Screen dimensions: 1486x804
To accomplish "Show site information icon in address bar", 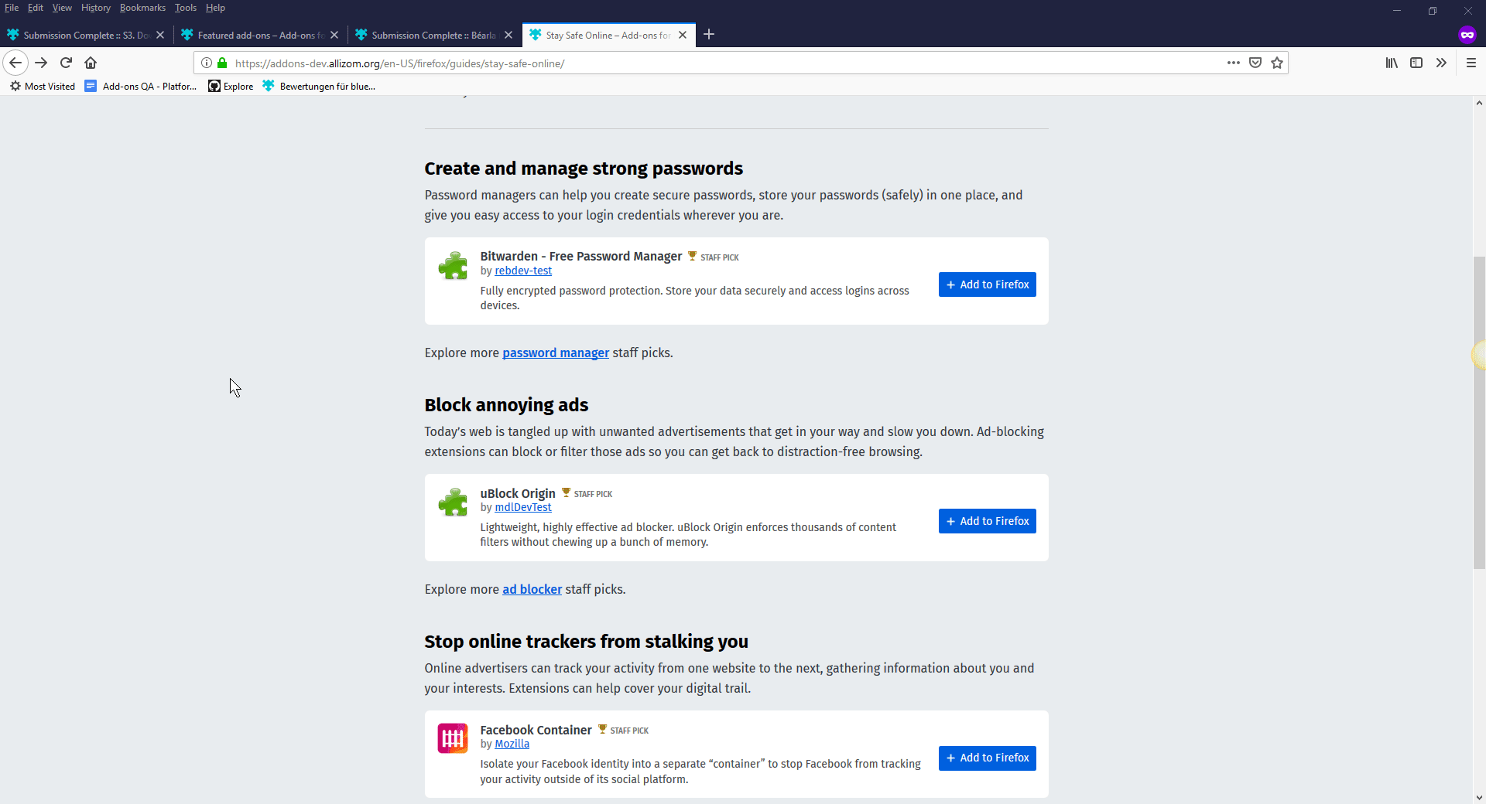I will coord(207,63).
